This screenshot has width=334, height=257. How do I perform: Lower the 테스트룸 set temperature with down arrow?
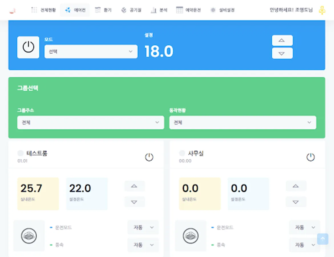pyautogui.click(x=134, y=202)
